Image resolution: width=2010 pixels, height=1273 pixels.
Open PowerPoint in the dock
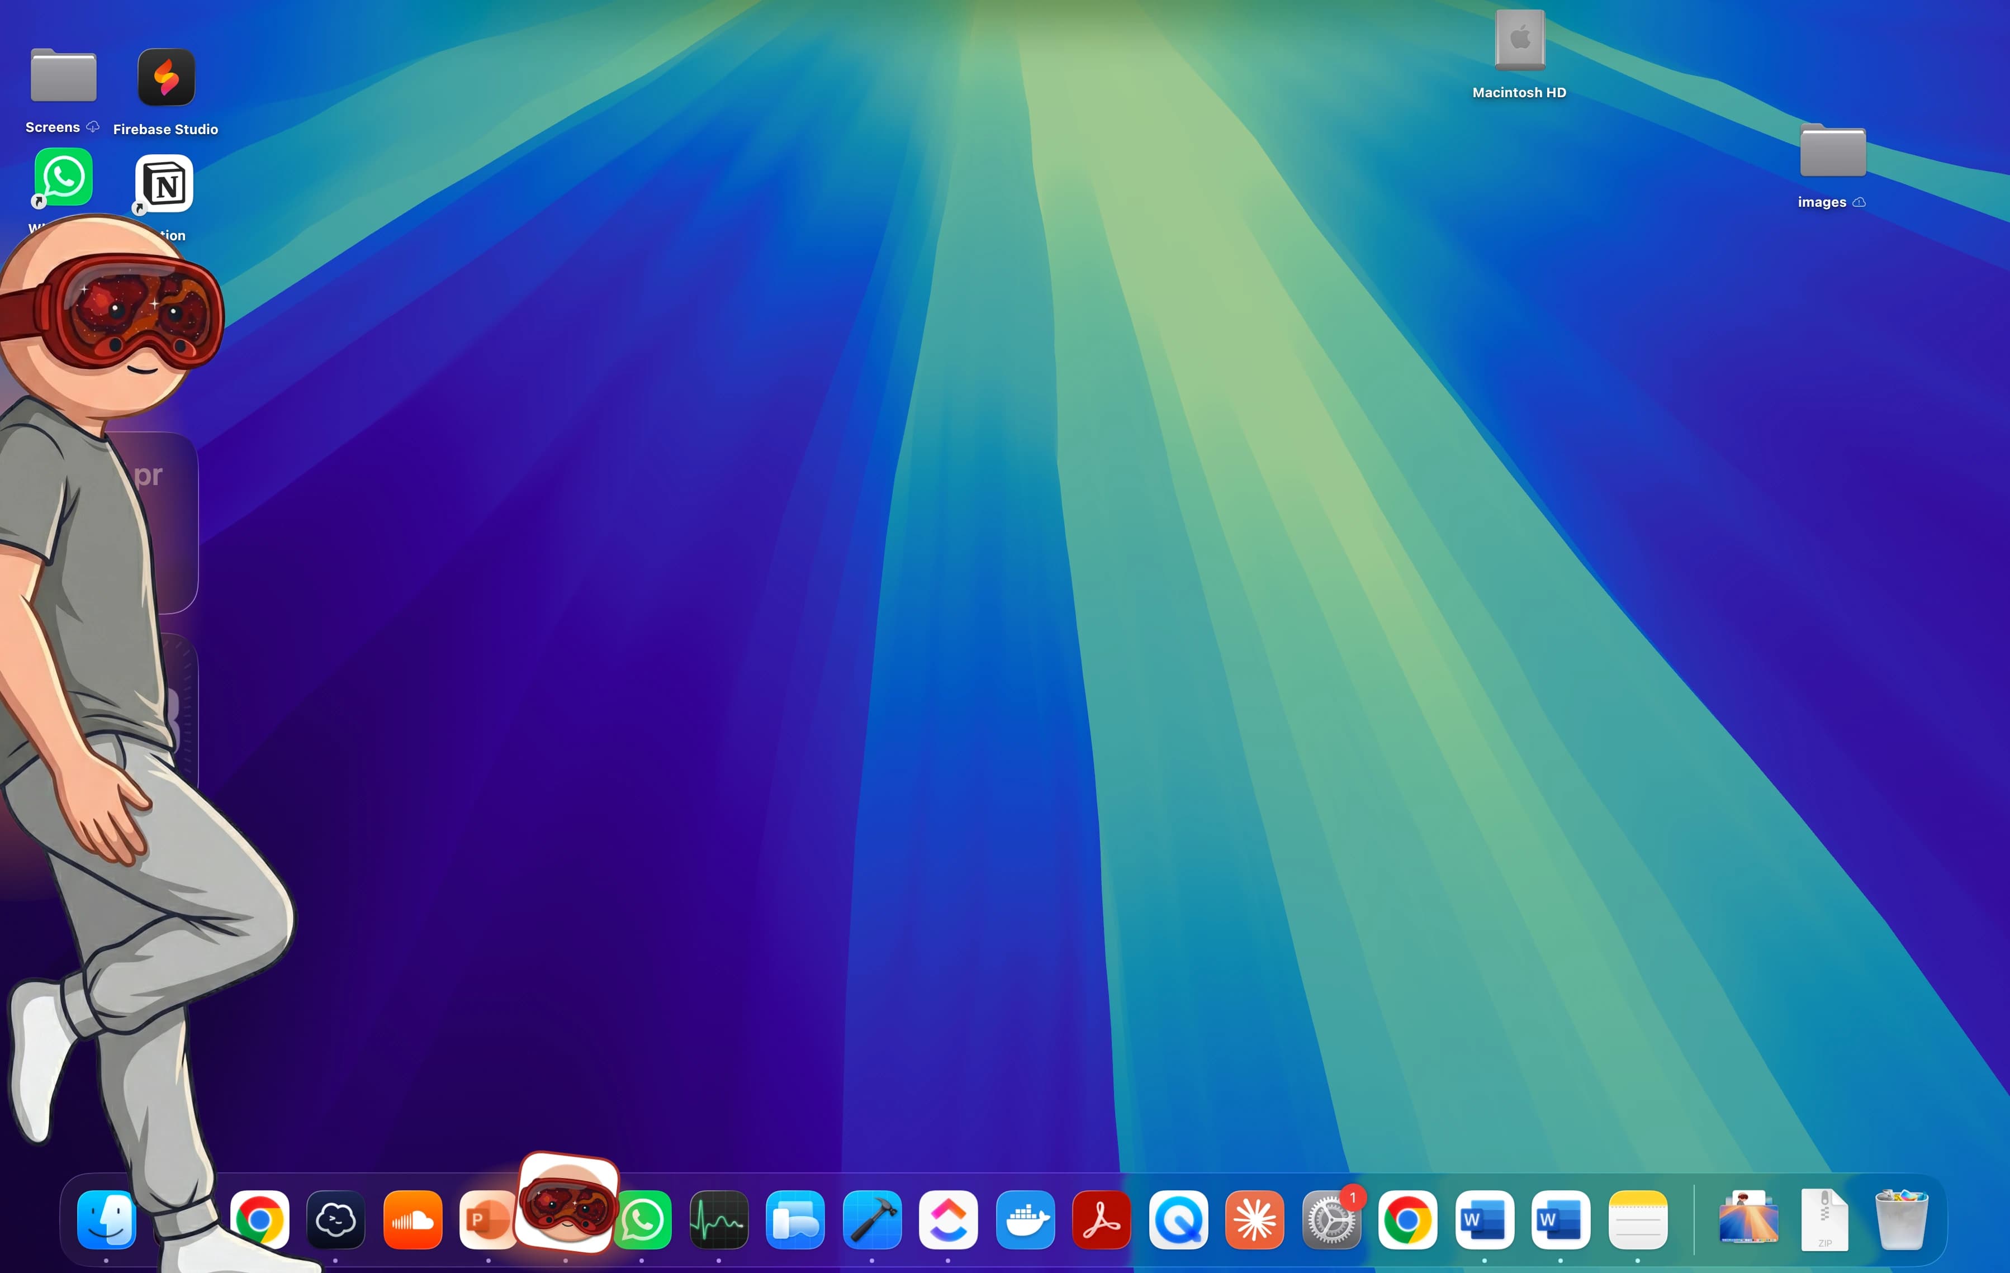click(486, 1219)
